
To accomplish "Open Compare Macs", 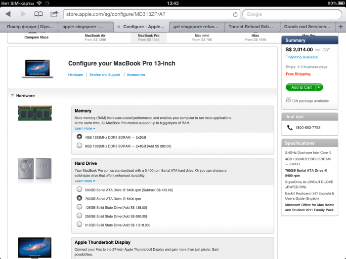I will pos(37,37).
